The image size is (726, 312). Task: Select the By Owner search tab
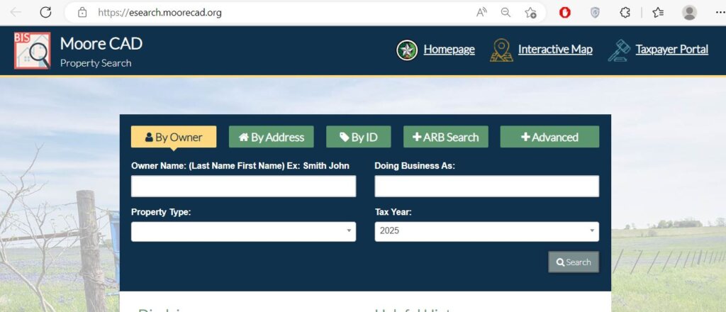coord(174,137)
